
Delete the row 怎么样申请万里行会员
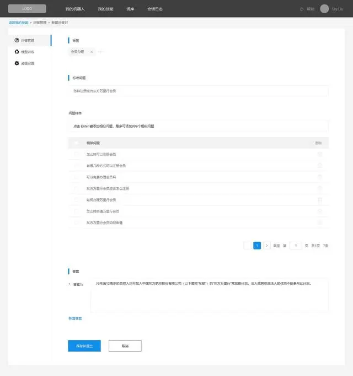(x=320, y=211)
